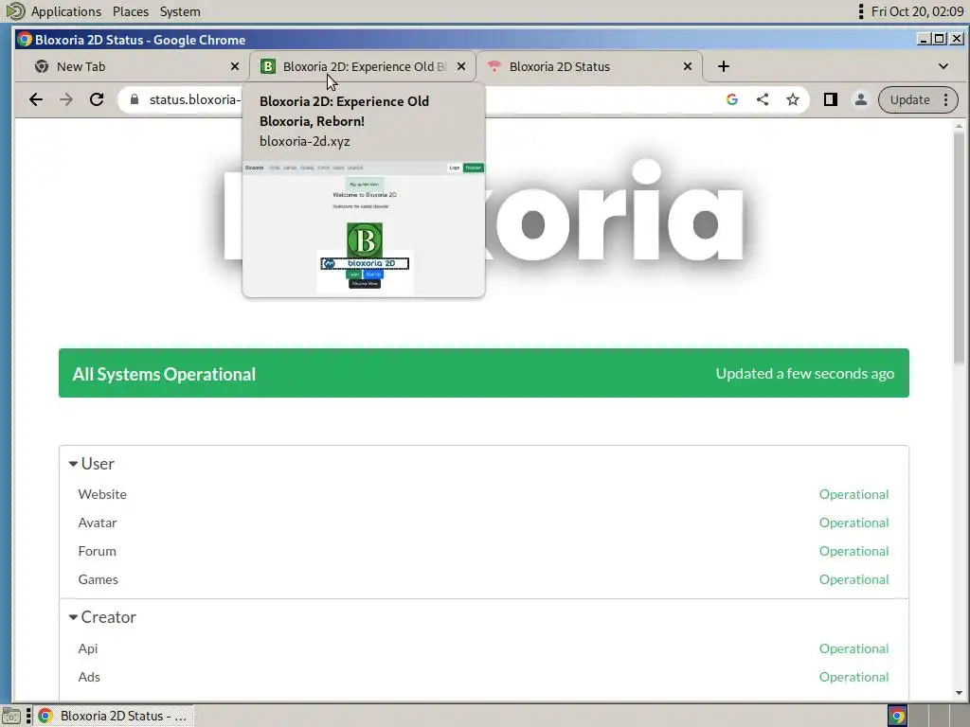The image size is (970, 727).
Task: Open the Google search icon in the address bar
Action: (x=732, y=99)
